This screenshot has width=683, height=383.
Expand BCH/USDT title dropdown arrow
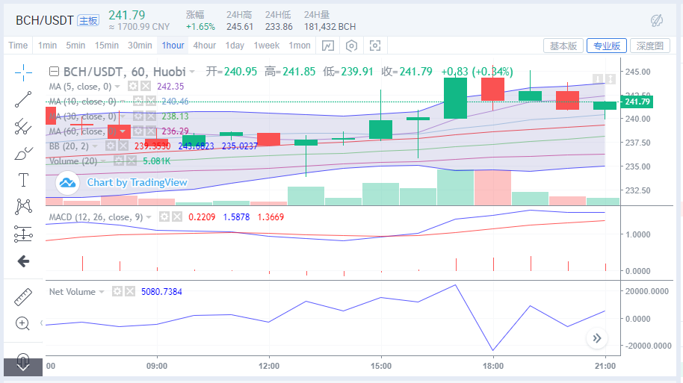pyautogui.click(x=192, y=72)
